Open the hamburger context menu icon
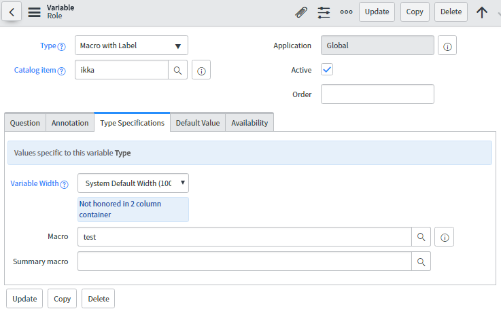501x328 pixels. [34, 12]
